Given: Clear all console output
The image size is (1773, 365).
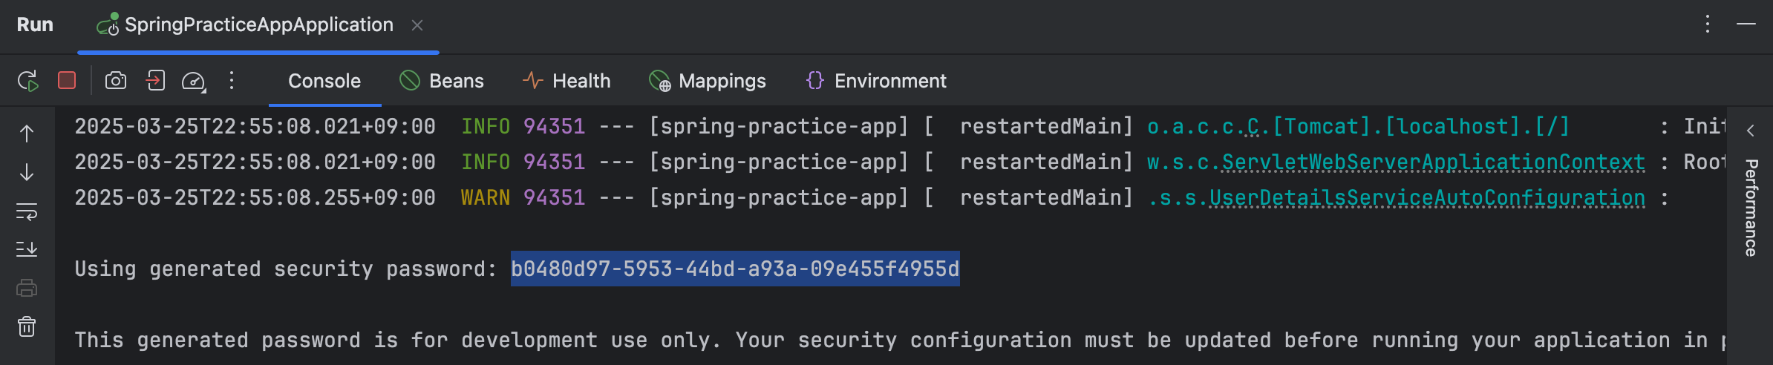Looking at the screenshot, I should coord(27,326).
